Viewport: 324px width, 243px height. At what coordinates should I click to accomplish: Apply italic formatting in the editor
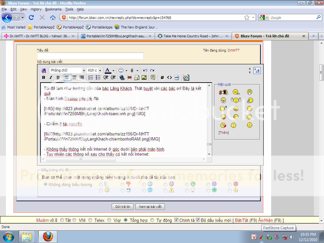coord(51,78)
